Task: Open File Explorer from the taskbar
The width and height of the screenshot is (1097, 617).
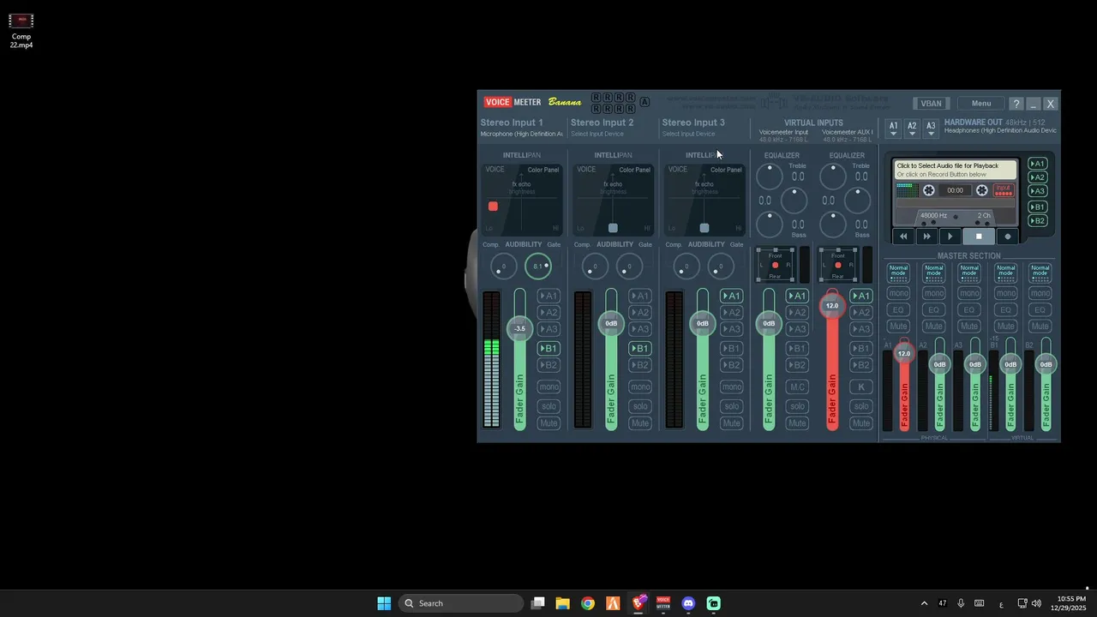Action: tap(562, 603)
